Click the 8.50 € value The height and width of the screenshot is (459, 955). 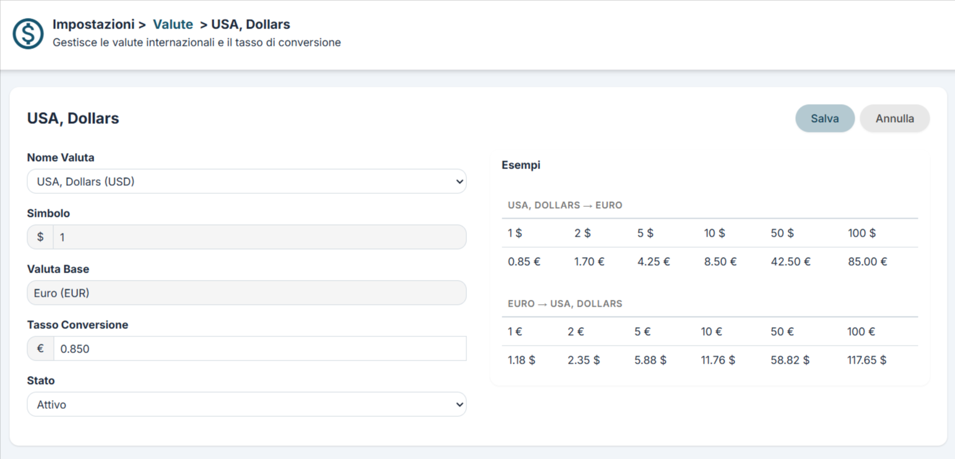coord(720,262)
